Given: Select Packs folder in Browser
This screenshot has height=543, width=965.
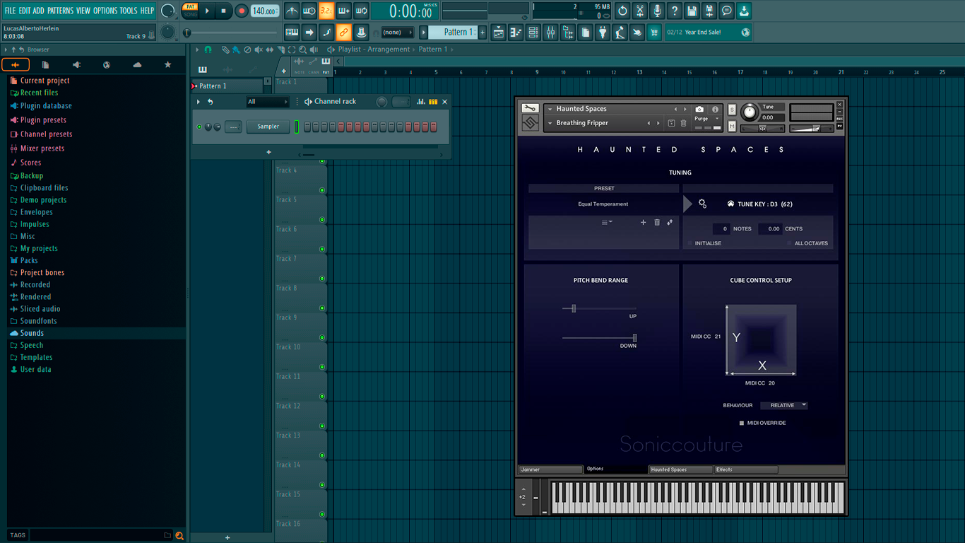Looking at the screenshot, I should click(x=29, y=260).
